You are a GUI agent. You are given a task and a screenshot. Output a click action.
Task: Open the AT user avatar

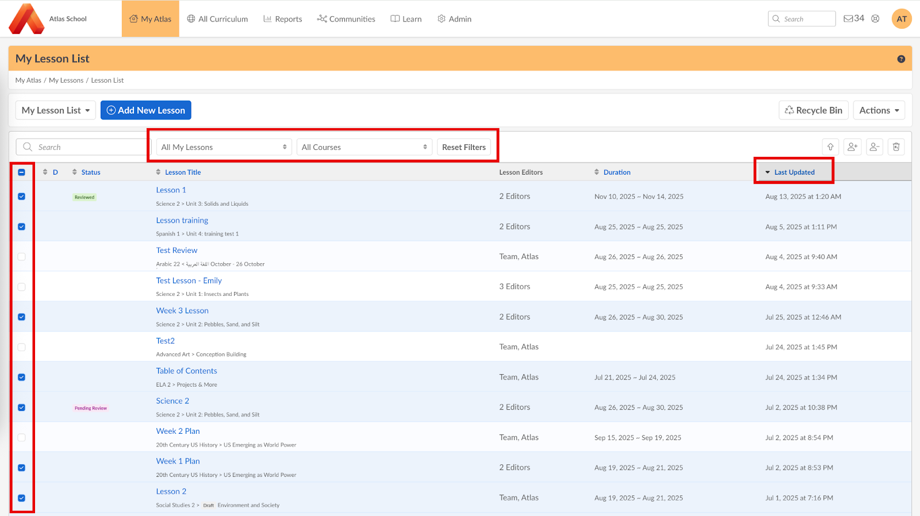point(902,19)
